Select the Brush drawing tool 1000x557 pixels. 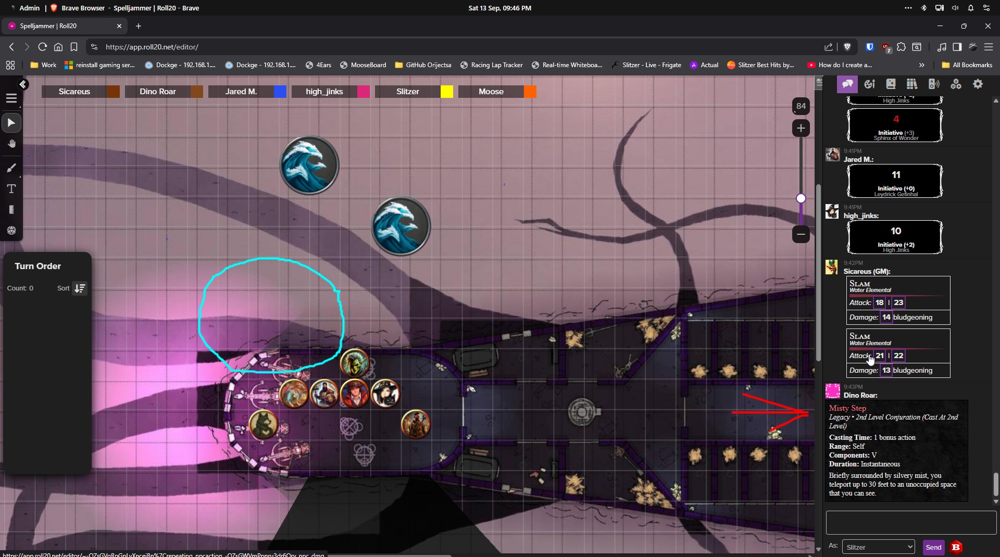point(11,168)
